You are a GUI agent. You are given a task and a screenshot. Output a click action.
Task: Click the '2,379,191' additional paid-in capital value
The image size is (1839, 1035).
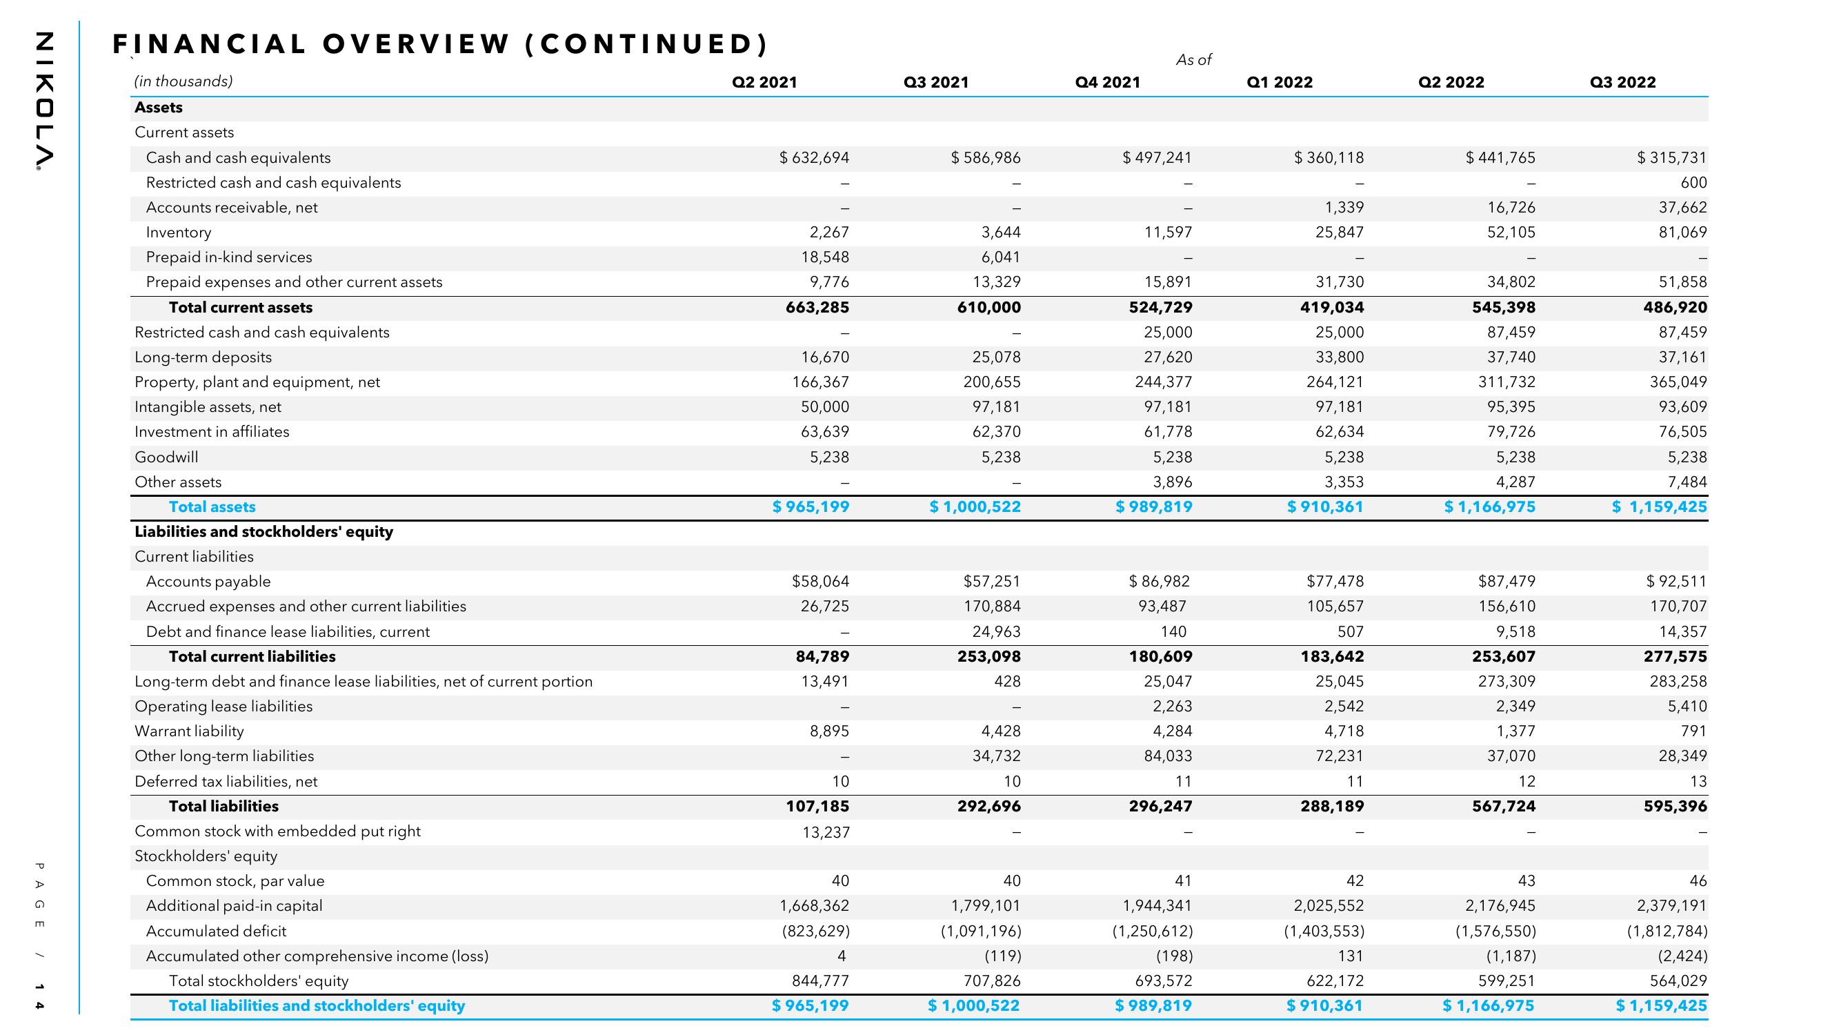1672,906
